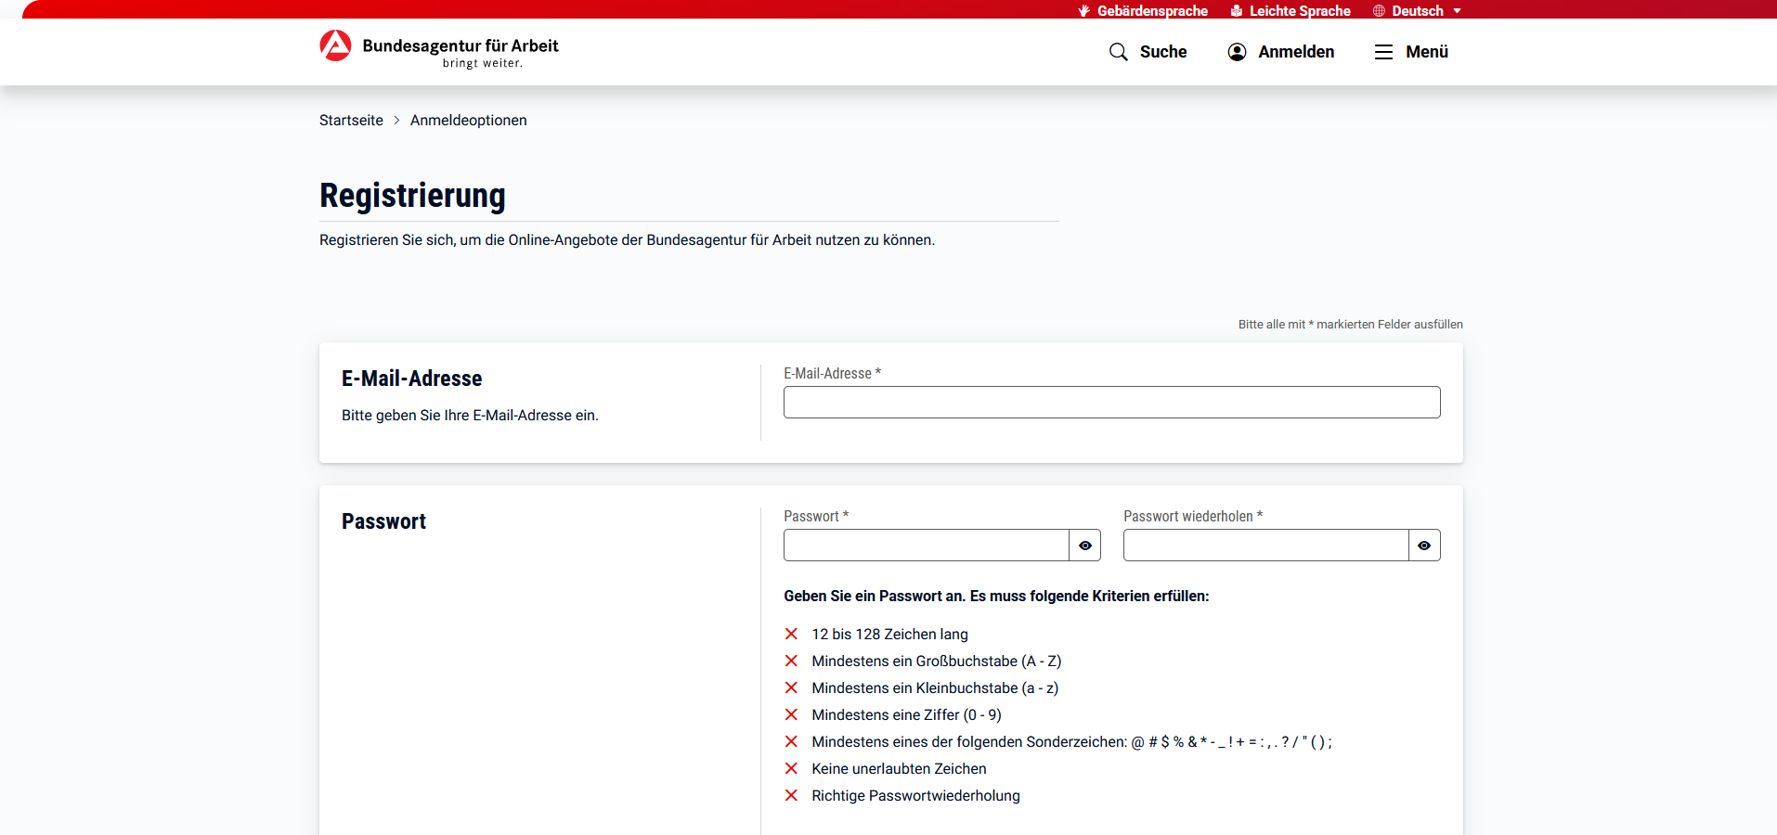Click the Bundesagentur für Arbeit logo
Viewport: 1777px width, 835px height.
point(336,45)
